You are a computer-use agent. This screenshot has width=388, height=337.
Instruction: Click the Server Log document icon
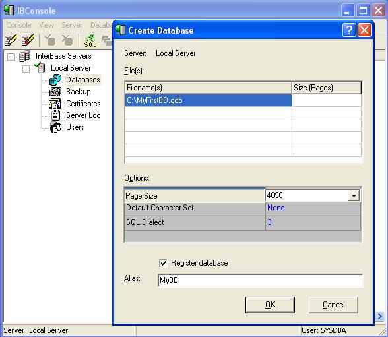click(55, 115)
